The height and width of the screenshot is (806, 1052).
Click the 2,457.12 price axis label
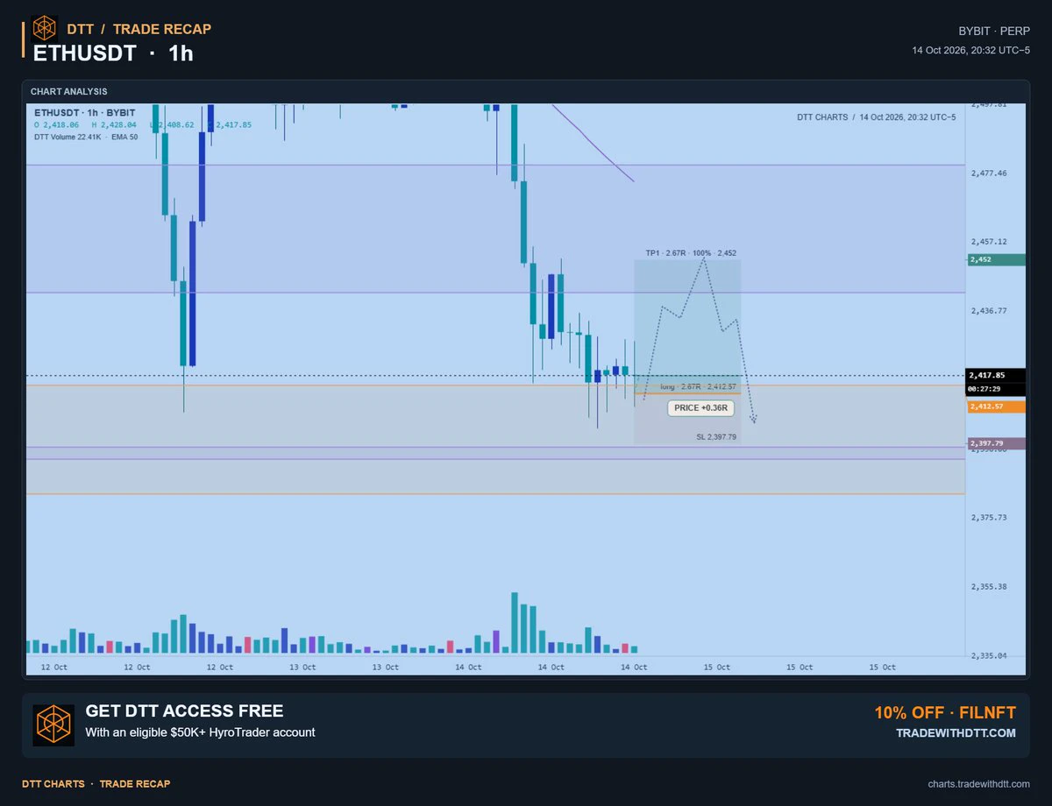point(989,242)
